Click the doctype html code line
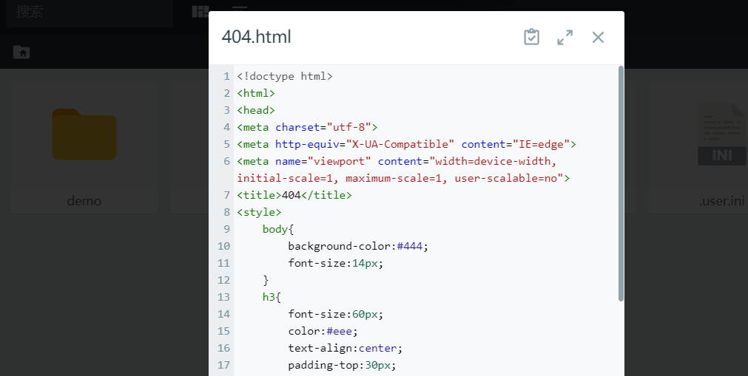748x376 pixels. (285, 76)
